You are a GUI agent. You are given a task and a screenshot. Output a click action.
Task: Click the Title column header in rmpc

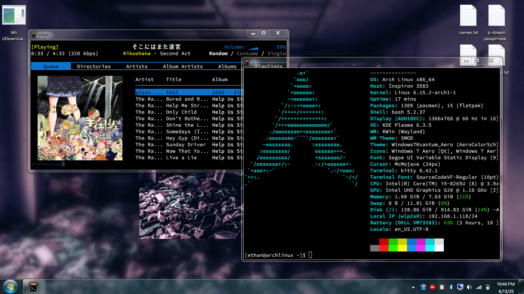[174, 80]
